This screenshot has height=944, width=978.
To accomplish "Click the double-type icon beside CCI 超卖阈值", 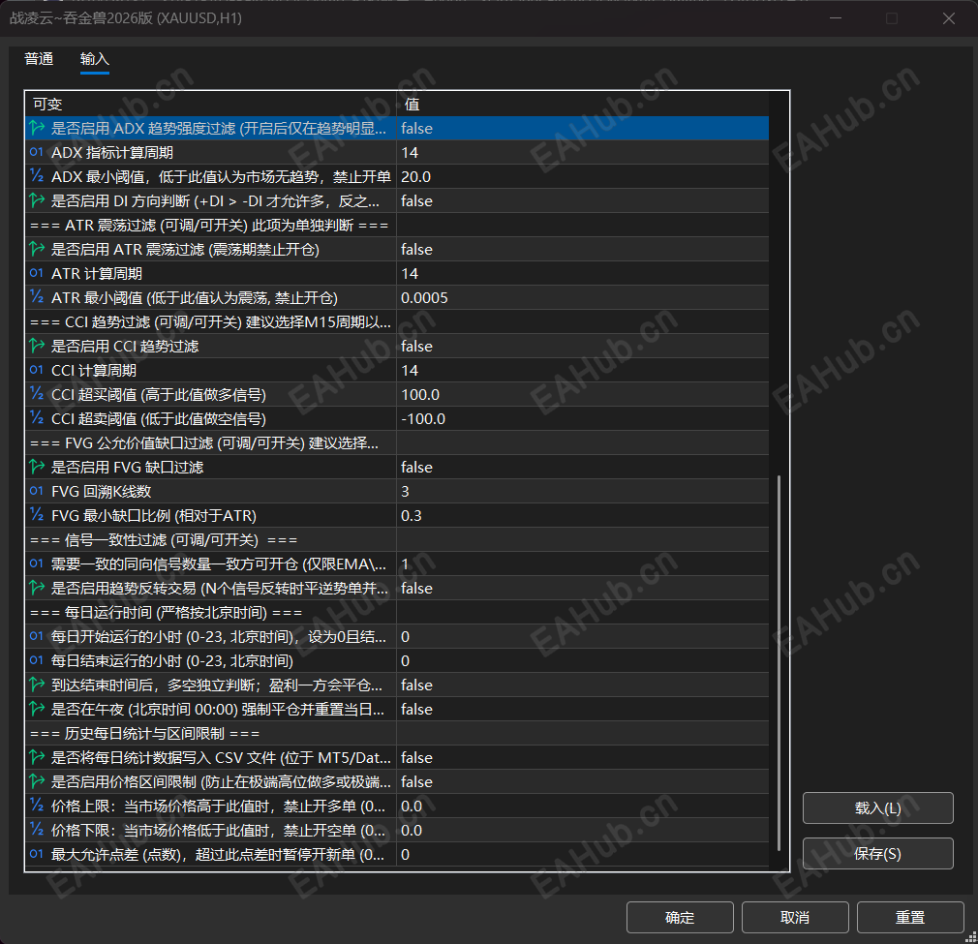I will click(x=37, y=418).
